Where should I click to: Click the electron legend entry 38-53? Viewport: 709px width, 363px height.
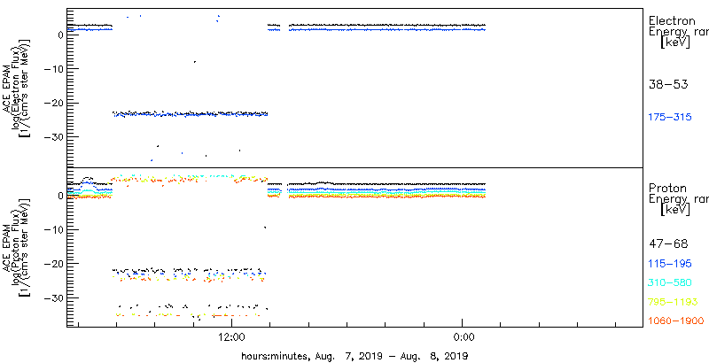click(668, 84)
